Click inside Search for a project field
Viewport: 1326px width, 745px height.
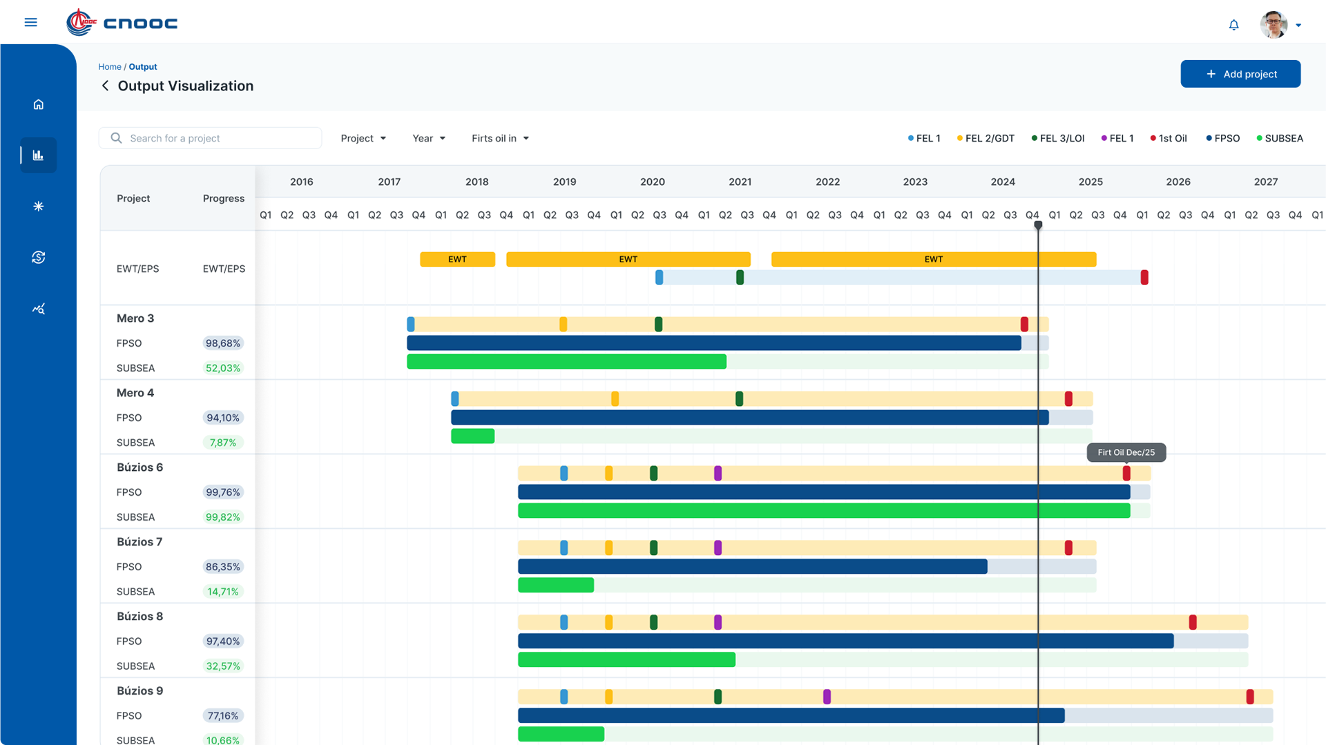click(x=210, y=138)
